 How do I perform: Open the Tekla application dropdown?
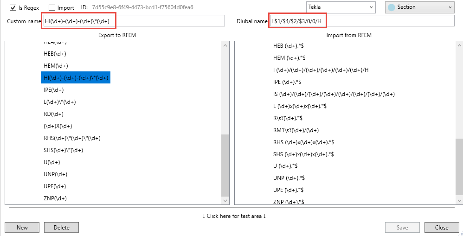coord(341,7)
